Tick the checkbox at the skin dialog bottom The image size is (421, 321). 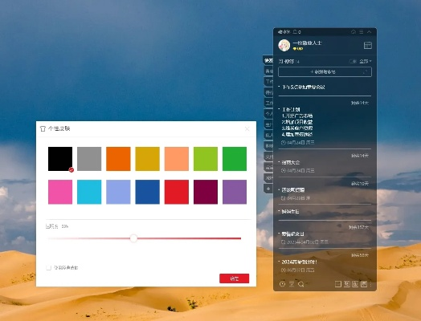click(x=48, y=268)
